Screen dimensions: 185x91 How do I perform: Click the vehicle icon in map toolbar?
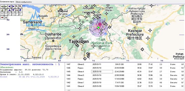[x=17, y=10]
